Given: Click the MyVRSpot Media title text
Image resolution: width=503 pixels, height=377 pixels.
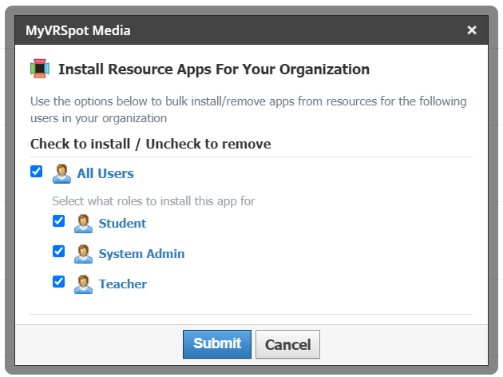Looking at the screenshot, I should pos(78,30).
